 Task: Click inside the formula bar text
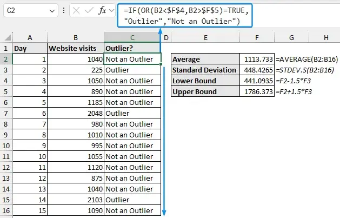tap(185, 16)
